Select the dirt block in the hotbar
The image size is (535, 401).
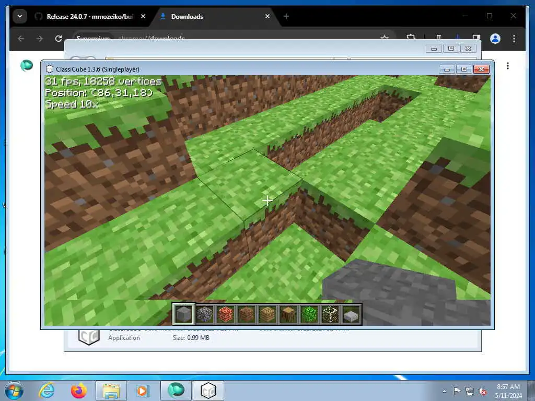pos(247,314)
